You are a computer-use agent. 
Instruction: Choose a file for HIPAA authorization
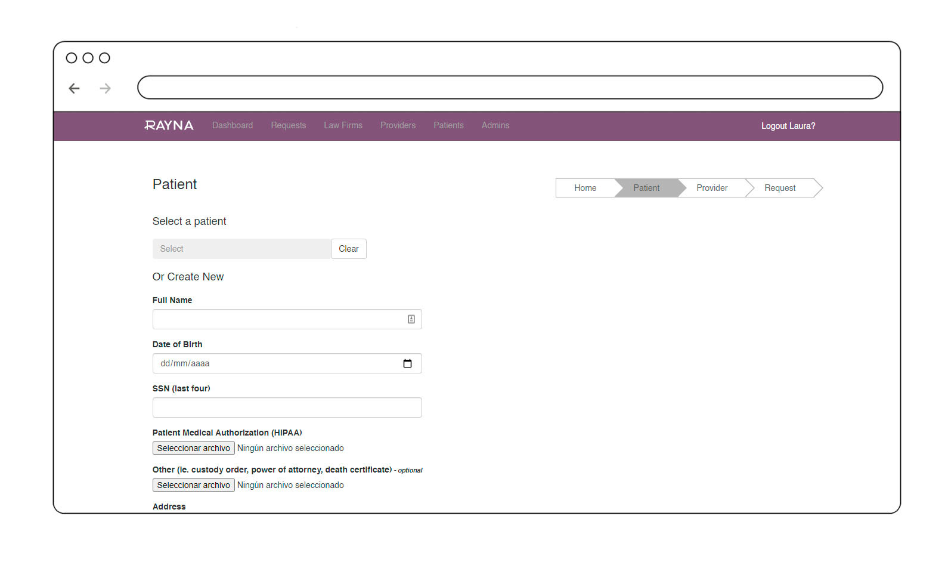pyautogui.click(x=194, y=448)
